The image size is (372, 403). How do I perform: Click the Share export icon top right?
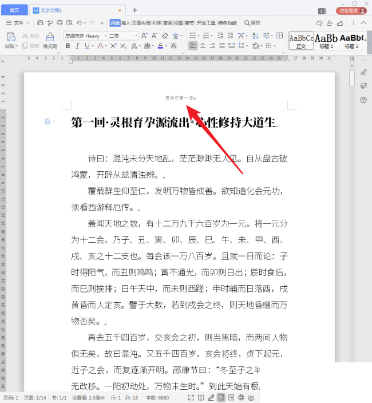click(340, 23)
